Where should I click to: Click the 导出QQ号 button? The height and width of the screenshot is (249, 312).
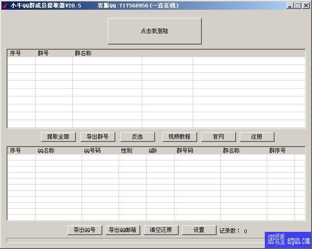pos(85,230)
